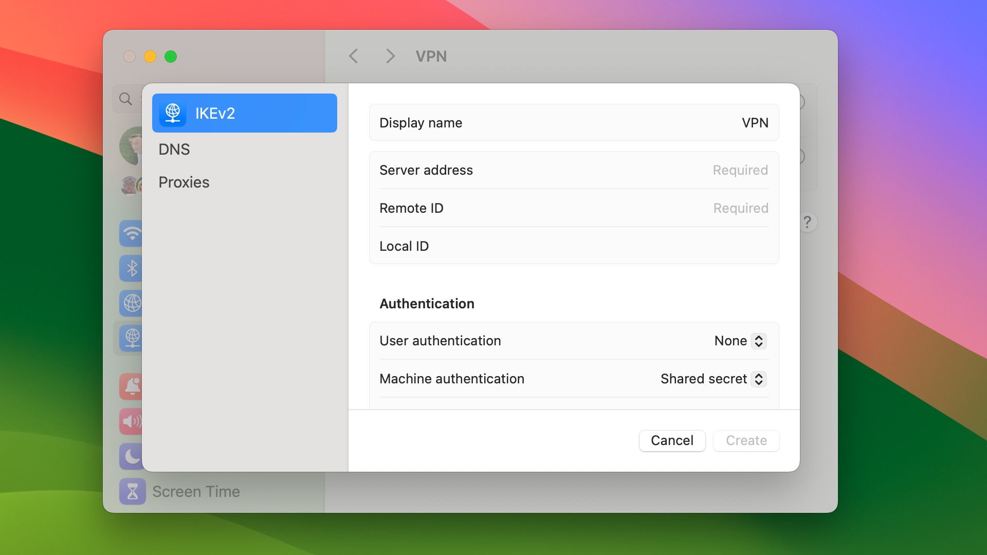Click the Create button
987x555 pixels.
746,440
